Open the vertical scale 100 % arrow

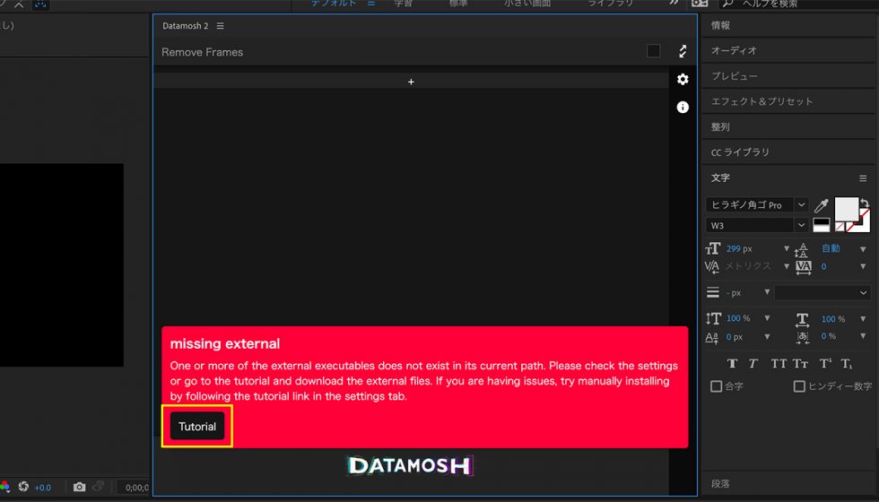(767, 318)
